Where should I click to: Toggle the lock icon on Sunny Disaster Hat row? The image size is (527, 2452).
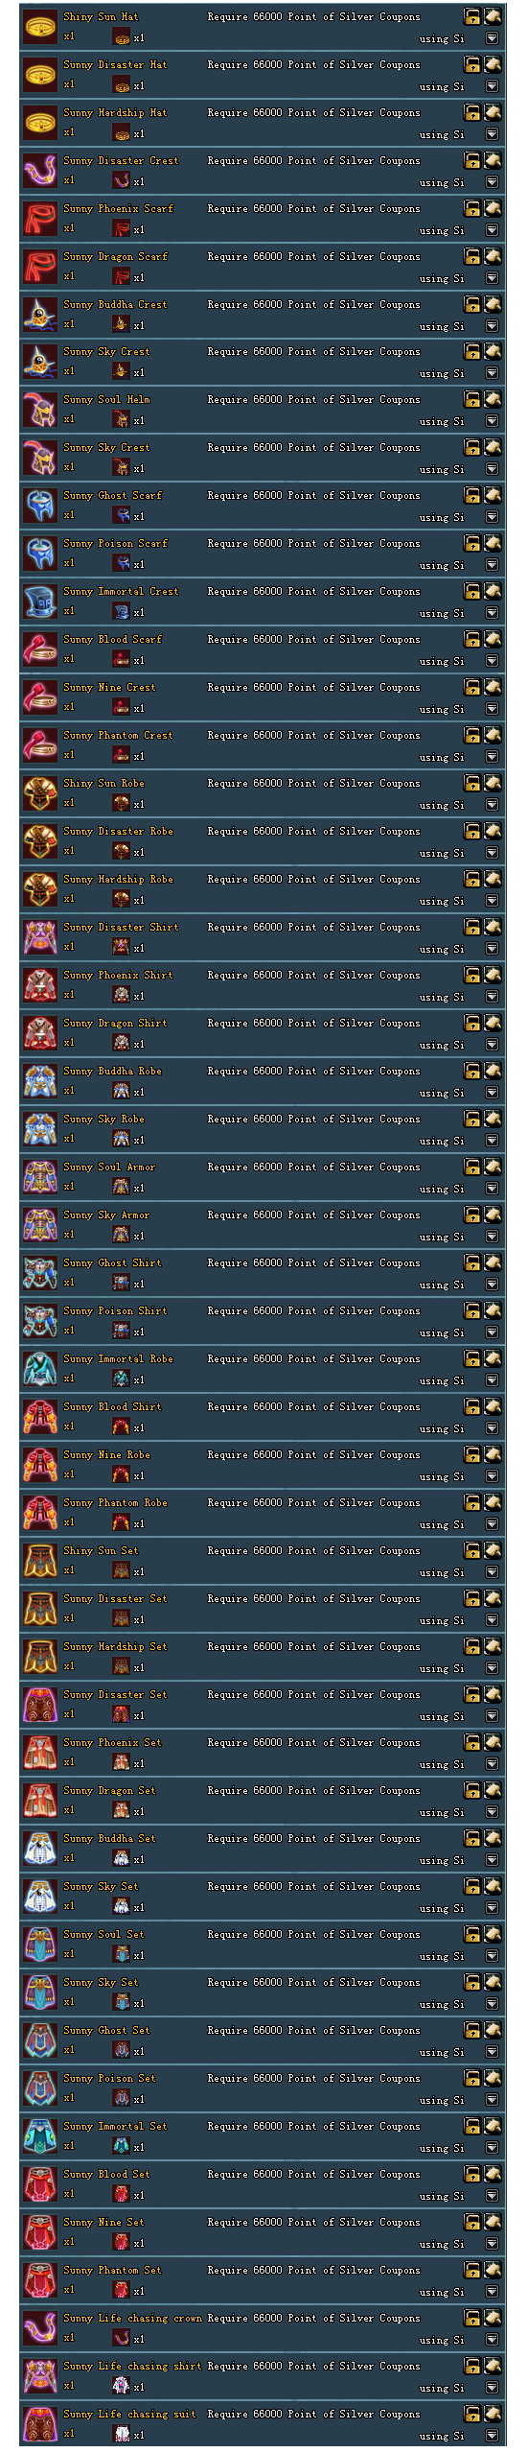(472, 64)
